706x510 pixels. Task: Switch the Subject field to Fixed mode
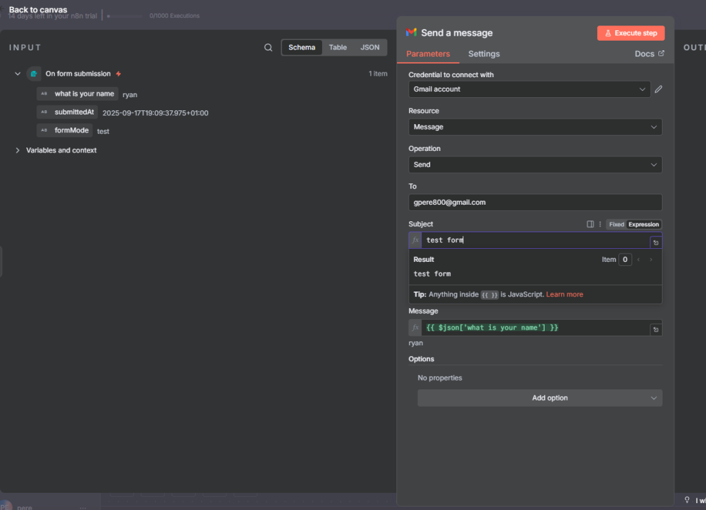616,224
